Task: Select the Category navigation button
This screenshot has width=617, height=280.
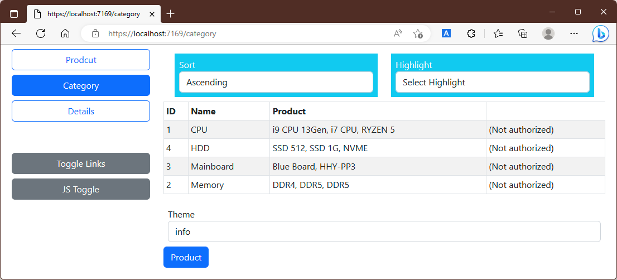Action: 81,85
